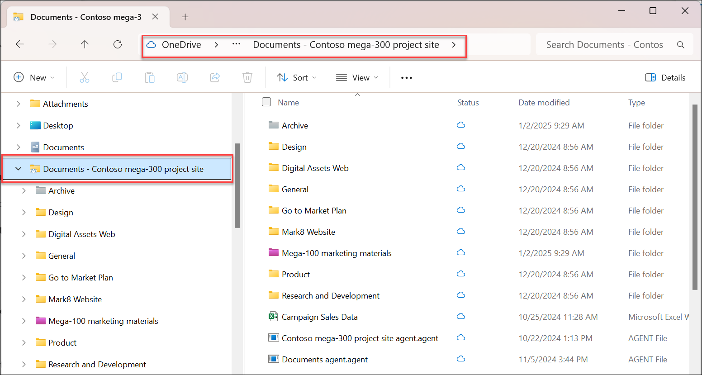This screenshot has width=702, height=375.
Task: Click the Back navigation button
Action: [x=19, y=44]
